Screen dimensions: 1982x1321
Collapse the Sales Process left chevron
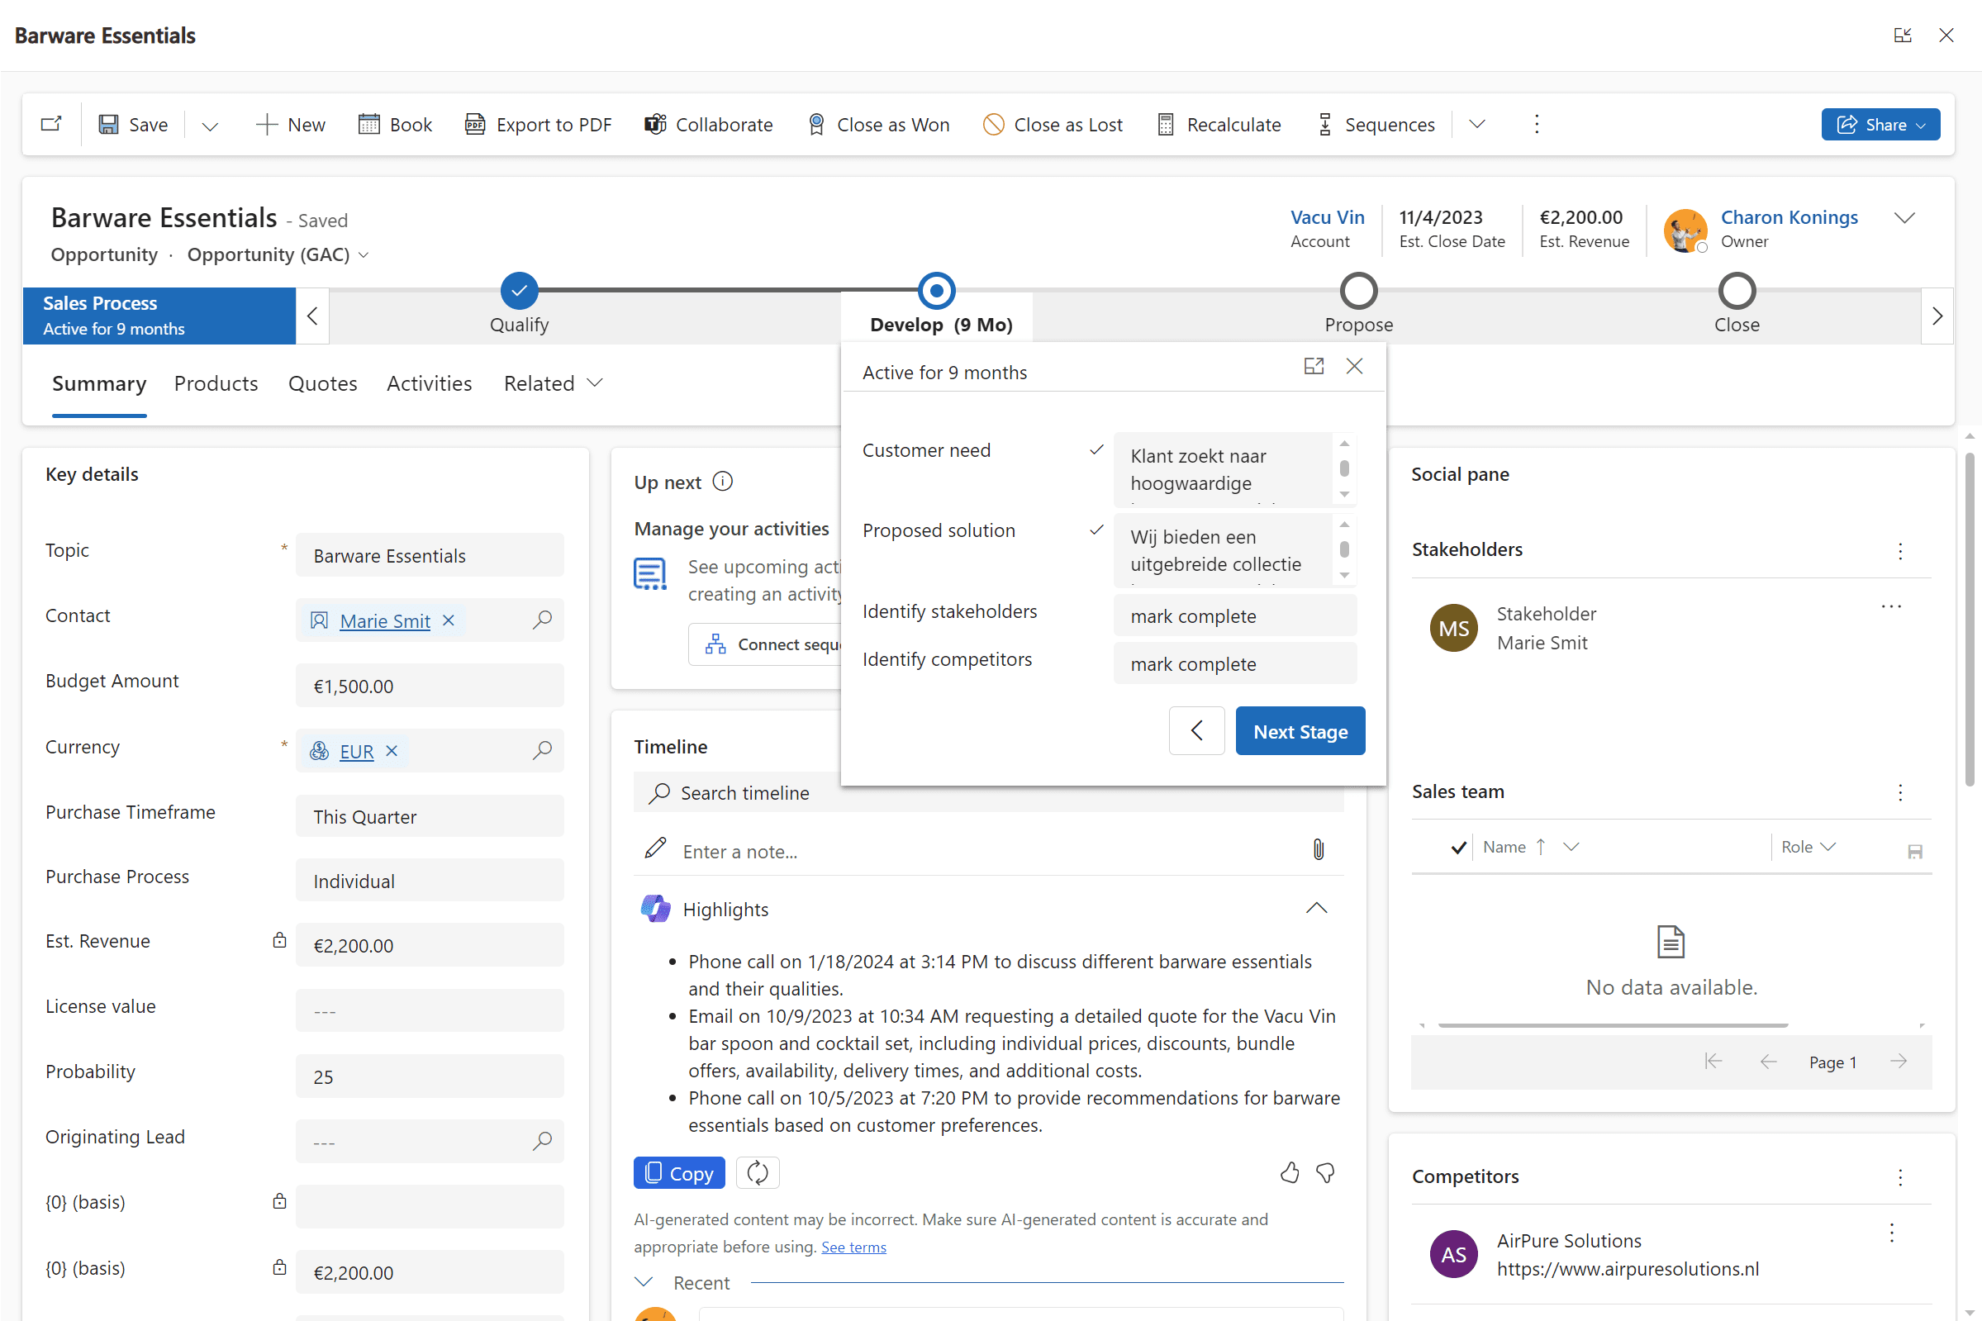(x=312, y=316)
